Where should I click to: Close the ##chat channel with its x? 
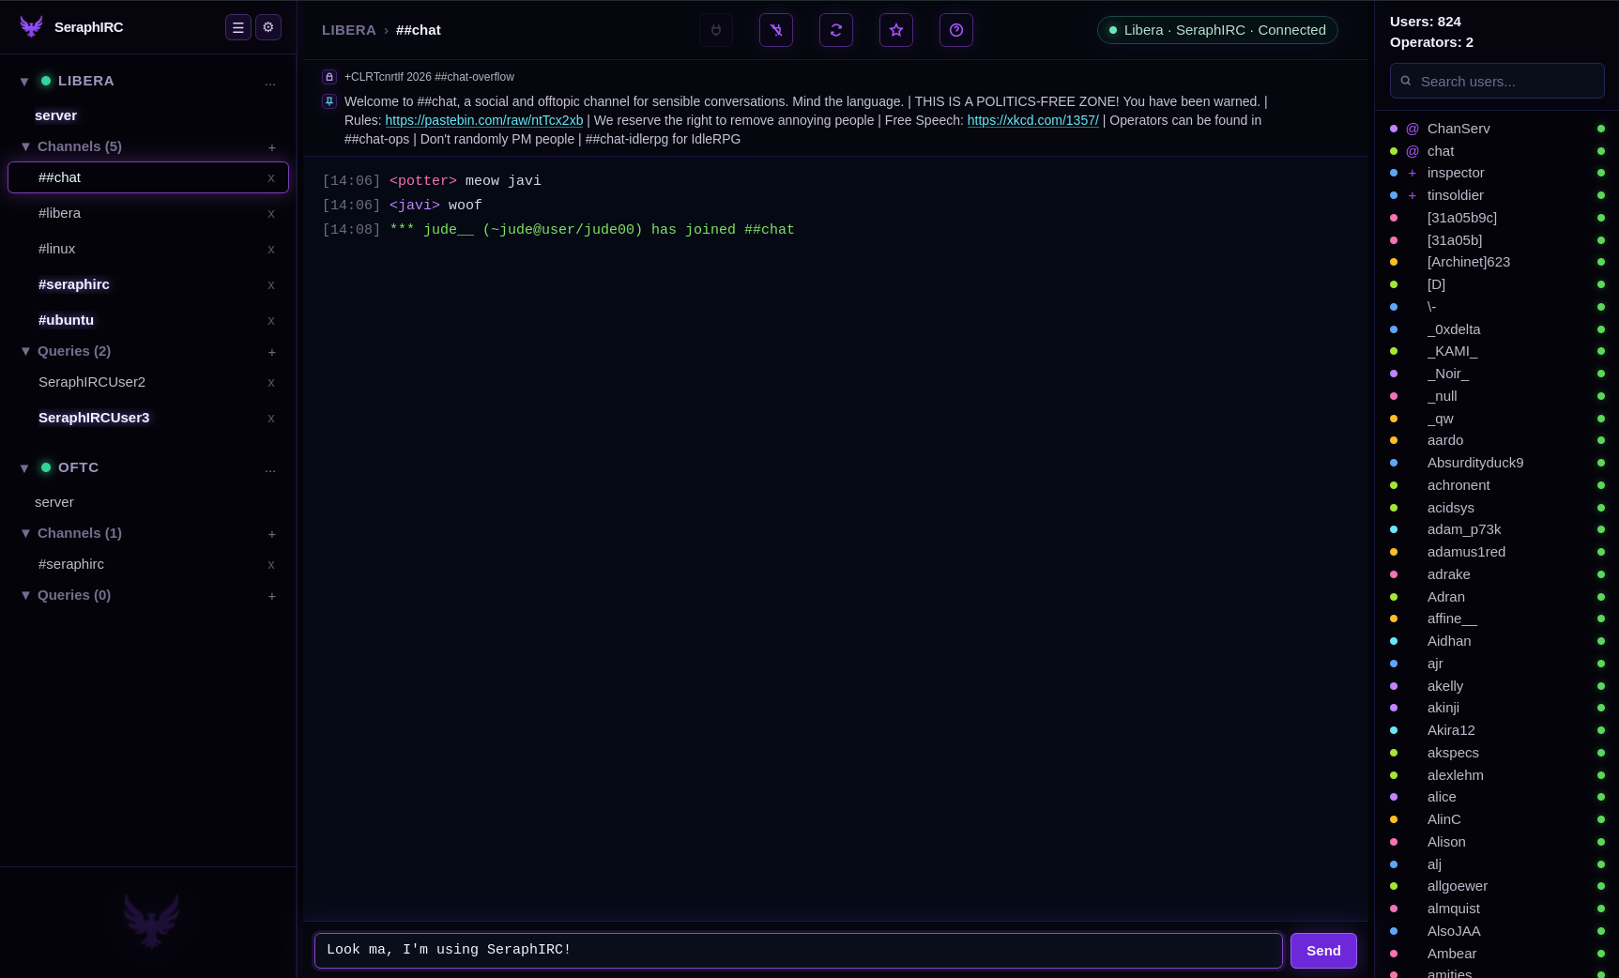pyautogui.click(x=271, y=178)
